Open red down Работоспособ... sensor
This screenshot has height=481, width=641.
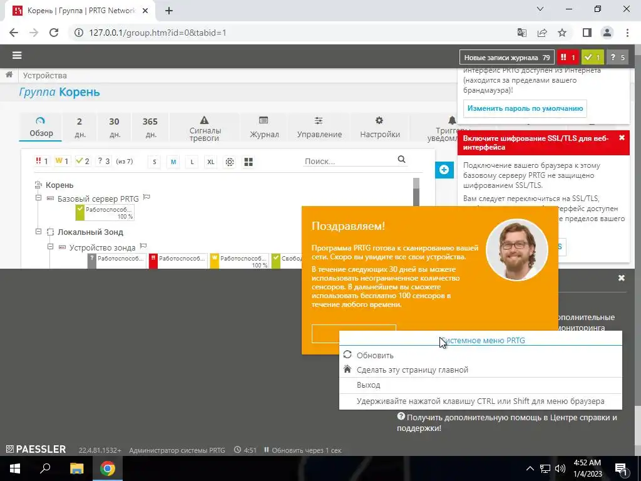point(178,261)
